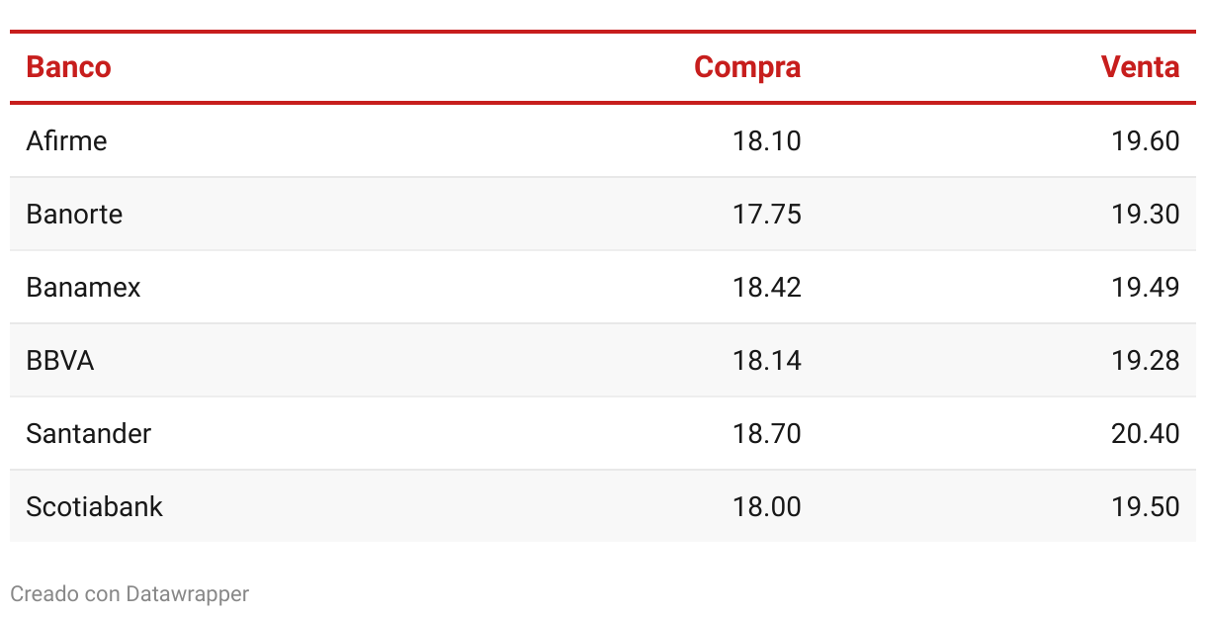Select Banorte compra value 17.75
Image resolution: width=1206 pixels, height=617 pixels.
[x=767, y=215]
